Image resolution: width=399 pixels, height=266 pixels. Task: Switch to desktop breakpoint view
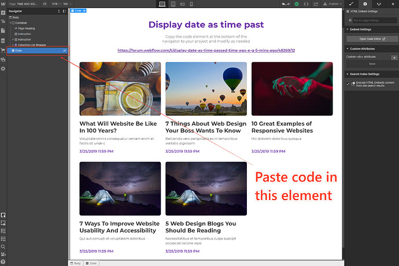[162, 4]
